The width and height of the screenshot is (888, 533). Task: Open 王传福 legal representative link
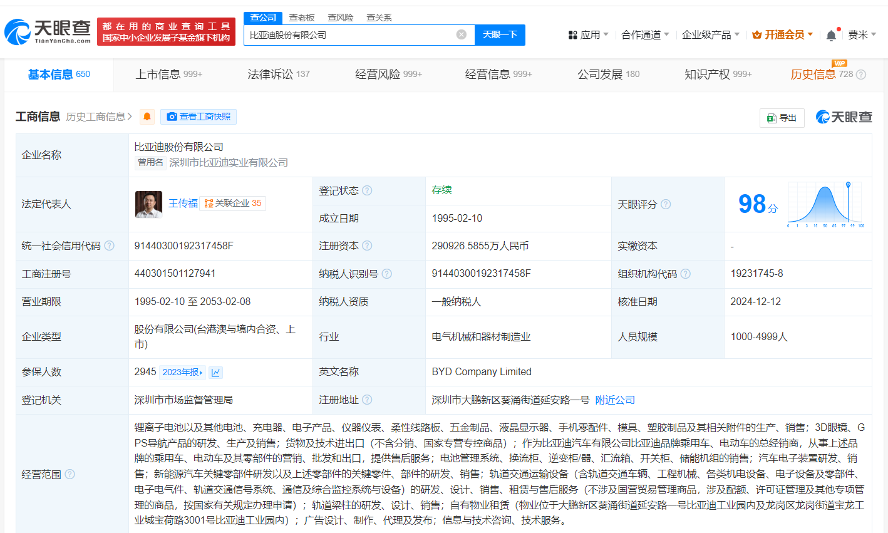pos(183,204)
